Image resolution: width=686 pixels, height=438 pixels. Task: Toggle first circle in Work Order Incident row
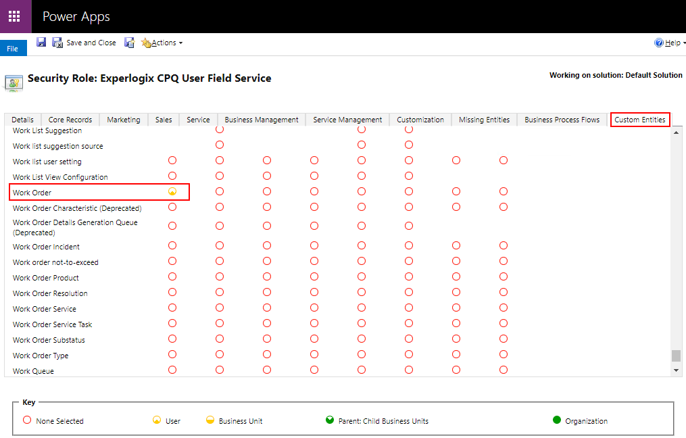click(172, 246)
